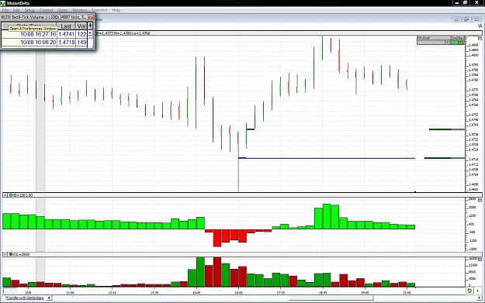The width and height of the screenshot is (485, 303).
Task: Close the Tick Volume floating window
Action: [91, 17]
